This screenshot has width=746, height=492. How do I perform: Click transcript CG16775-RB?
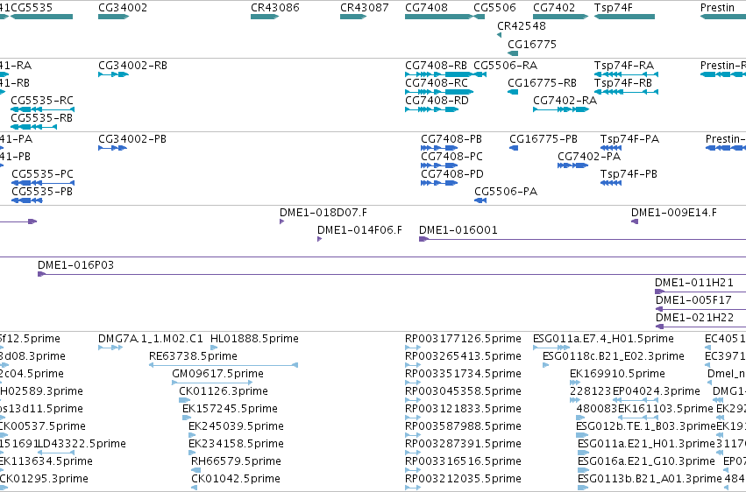513,92
